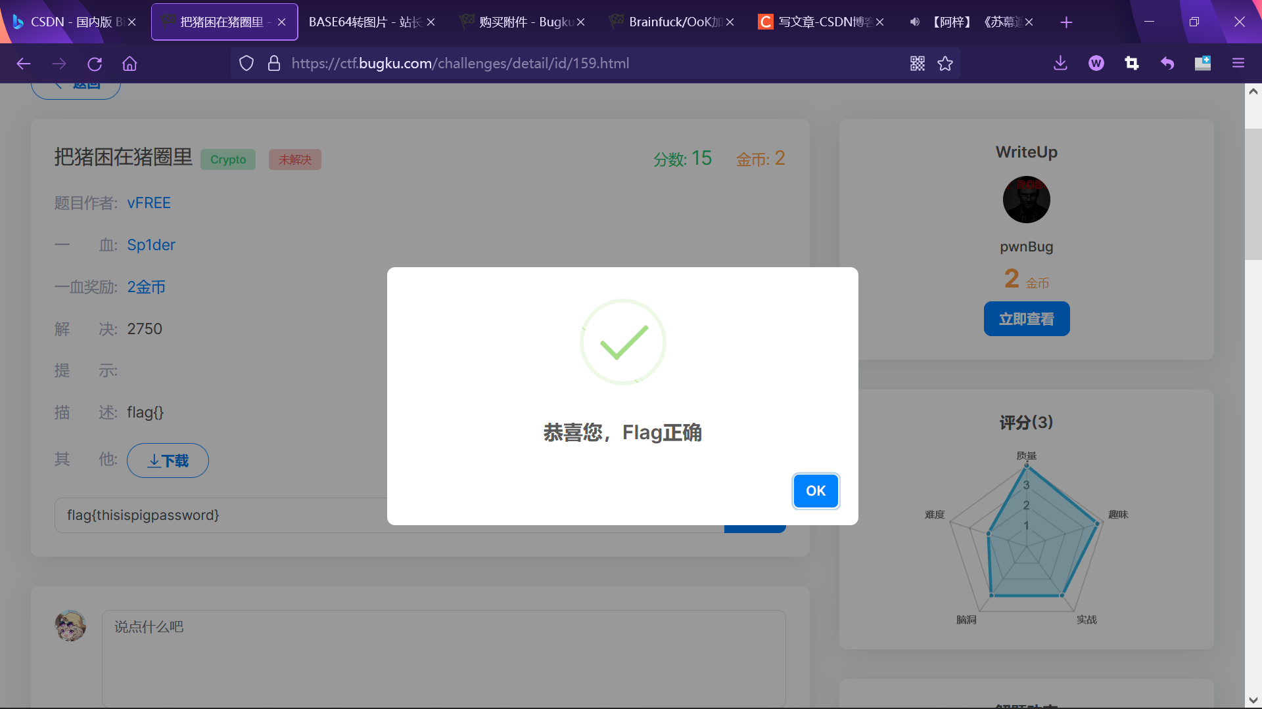Image resolution: width=1262 pixels, height=709 pixels.
Task: Switch to the BASE64转图片 tab
Action: [x=365, y=22]
